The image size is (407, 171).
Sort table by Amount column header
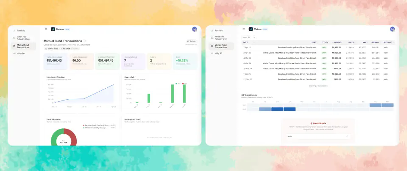(x=337, y=42)
